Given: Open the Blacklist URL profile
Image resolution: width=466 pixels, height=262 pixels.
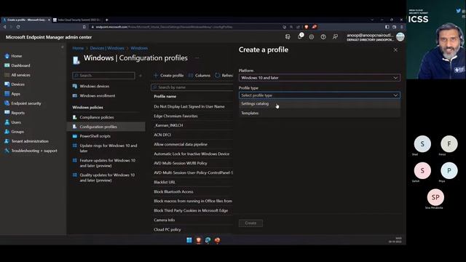Looking at the screenshot, I should pyautogui.click(x=165, y=182).
